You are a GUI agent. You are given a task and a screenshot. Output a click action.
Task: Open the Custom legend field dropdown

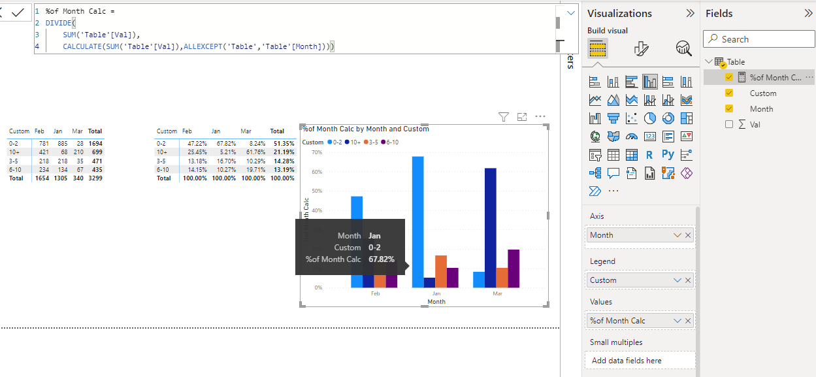tap(677, 280)
